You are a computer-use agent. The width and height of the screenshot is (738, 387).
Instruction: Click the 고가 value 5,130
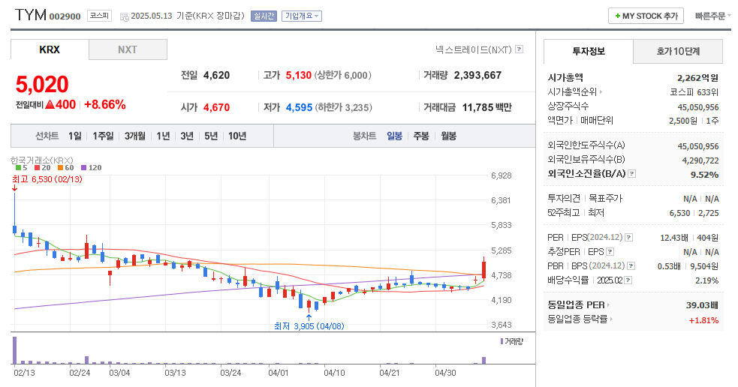(298, 75)
